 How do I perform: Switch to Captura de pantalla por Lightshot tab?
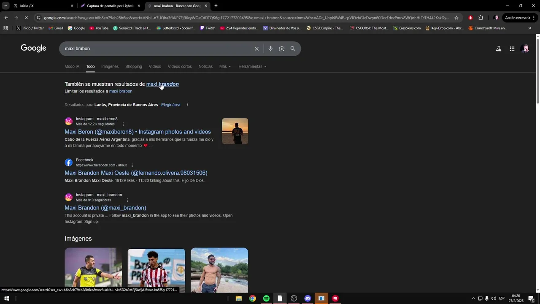110,6
